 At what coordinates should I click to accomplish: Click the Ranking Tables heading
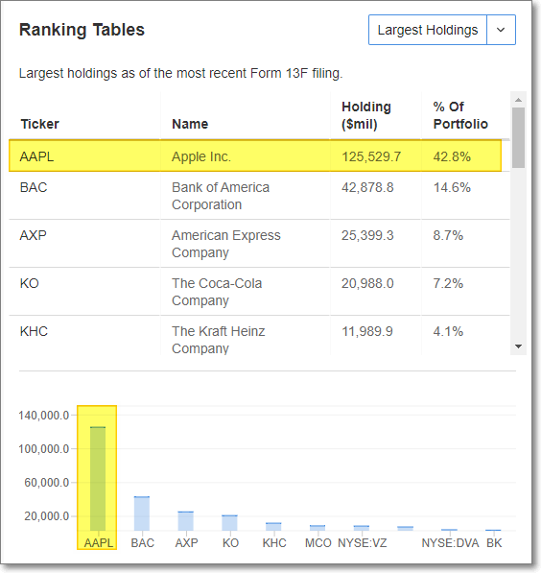point(82,30)
